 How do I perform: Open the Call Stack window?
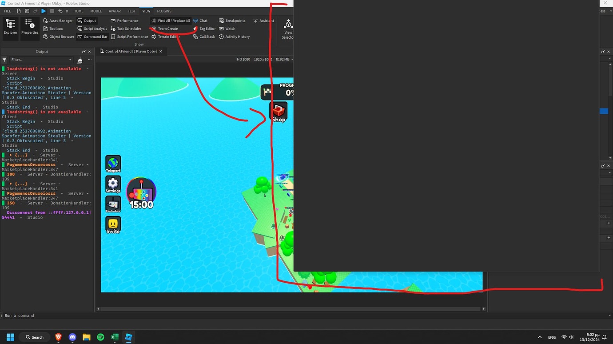[x=204, y=36]
